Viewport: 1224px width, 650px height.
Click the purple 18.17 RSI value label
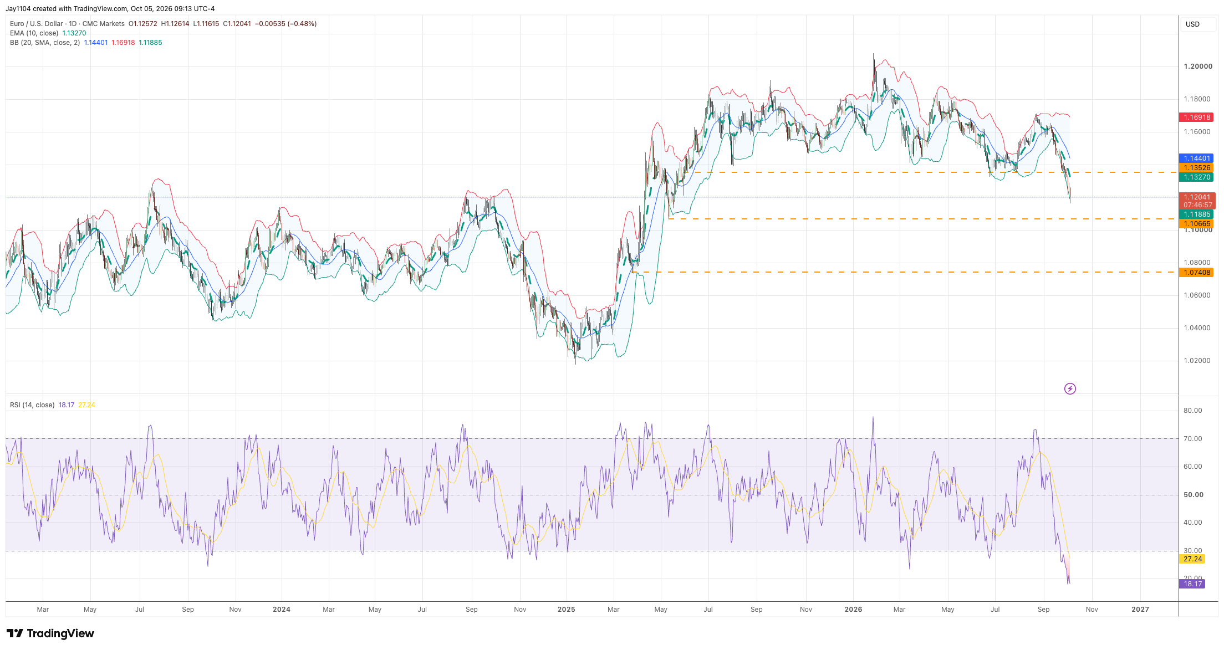pyautogui.click(x=1192, y=584)
